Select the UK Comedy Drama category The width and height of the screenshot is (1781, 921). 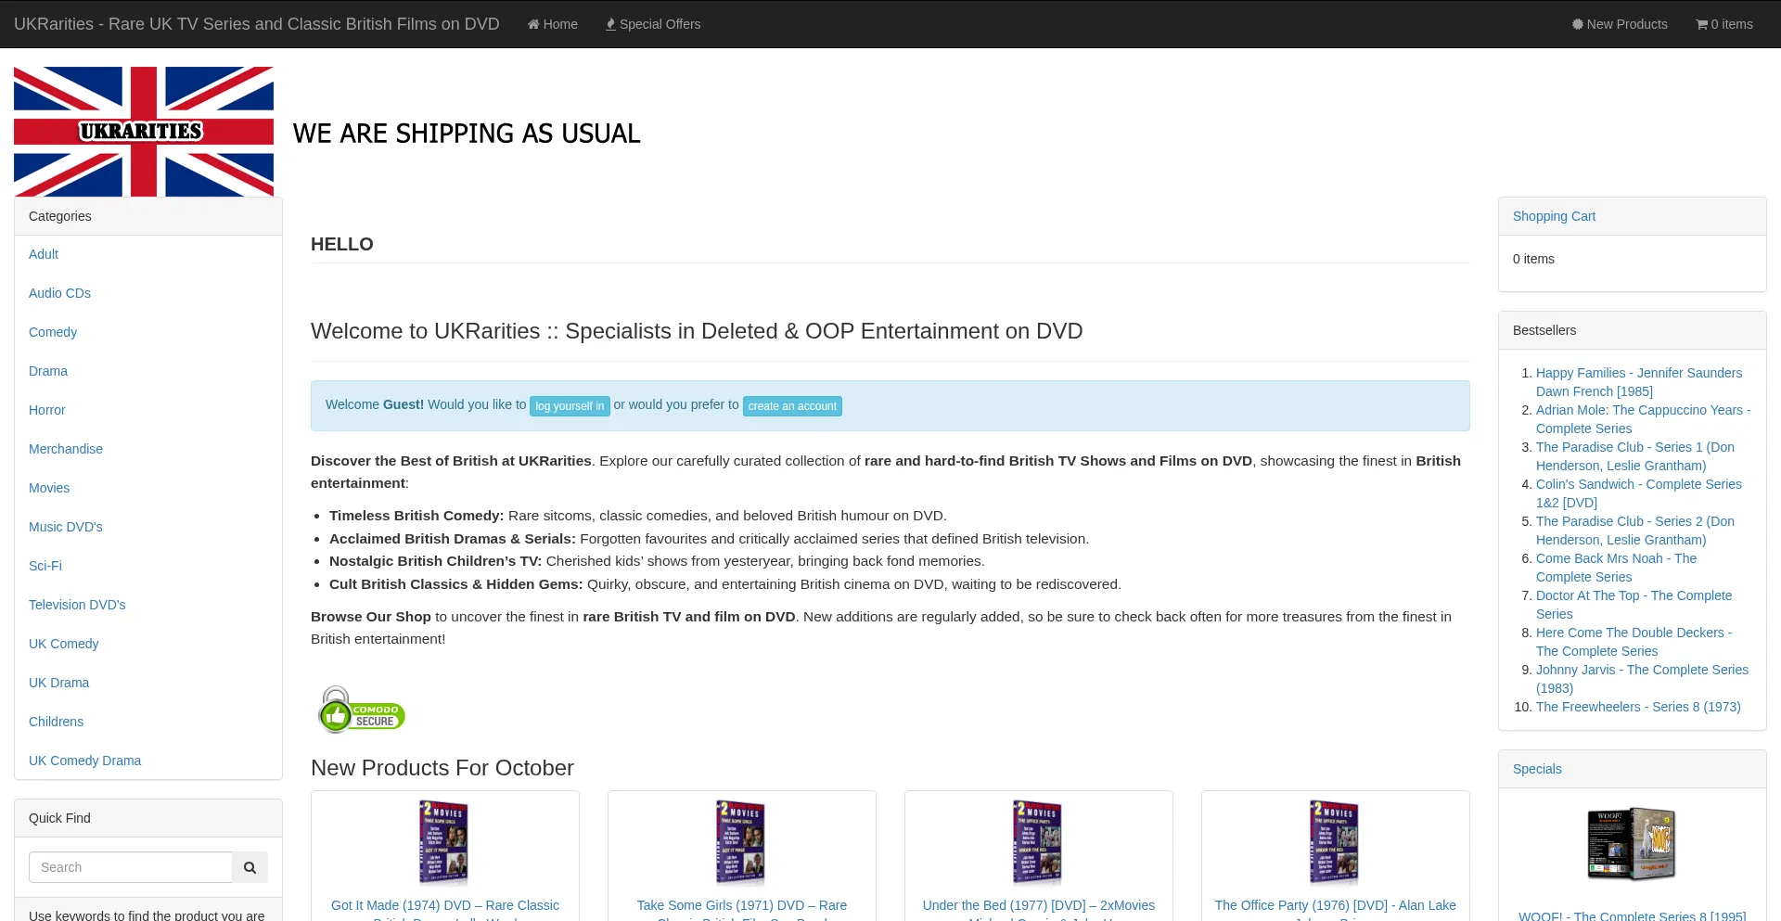pos(84,761)
